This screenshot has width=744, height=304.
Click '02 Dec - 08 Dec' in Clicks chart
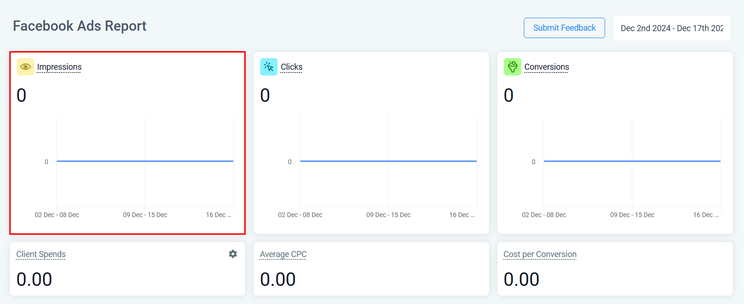pos(300,215)
